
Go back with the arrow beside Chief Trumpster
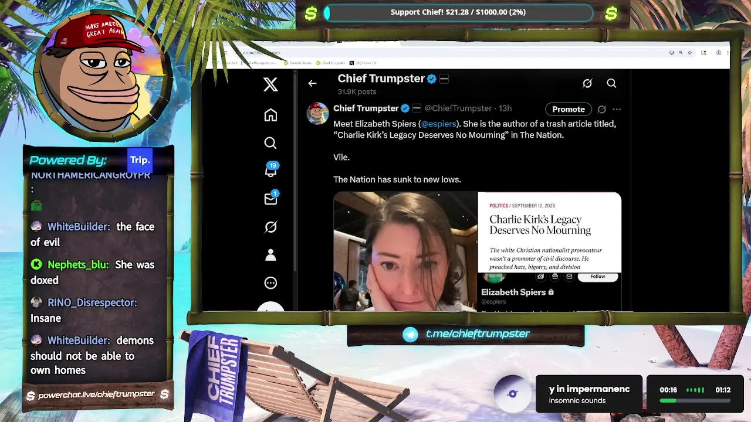point(312,83)
